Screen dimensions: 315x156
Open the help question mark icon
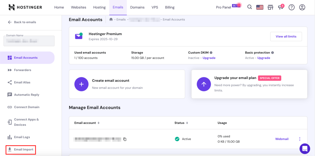pos(291,7)
